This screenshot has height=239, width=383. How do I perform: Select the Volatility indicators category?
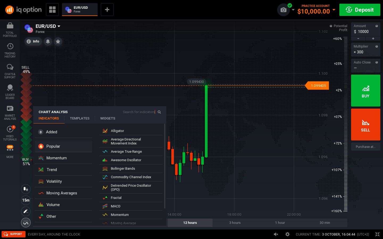[x=64, y=181]
